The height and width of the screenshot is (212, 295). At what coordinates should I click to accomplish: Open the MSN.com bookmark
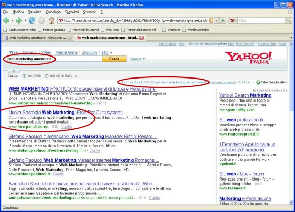(110, 30)
